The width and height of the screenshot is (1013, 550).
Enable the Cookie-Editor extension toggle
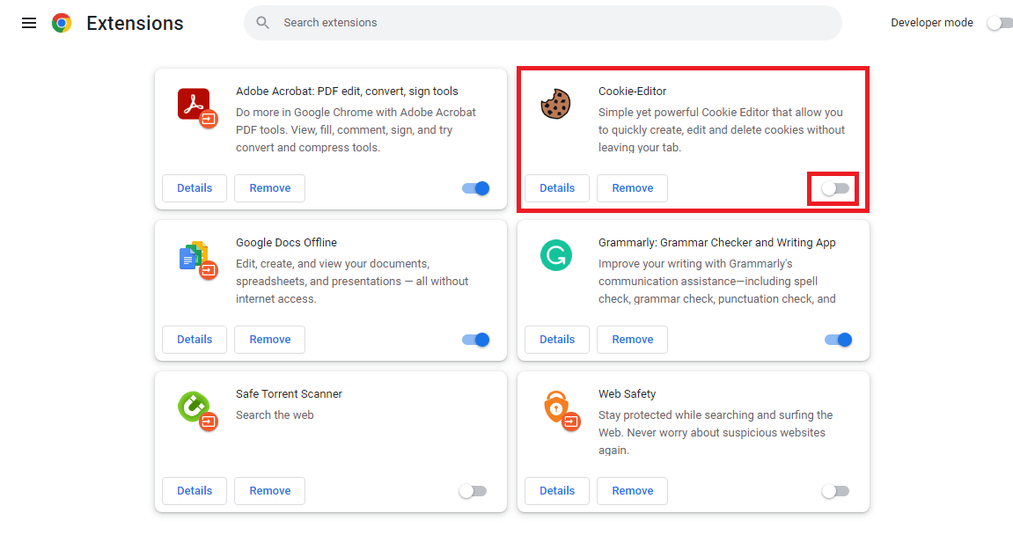click(834, 188)
